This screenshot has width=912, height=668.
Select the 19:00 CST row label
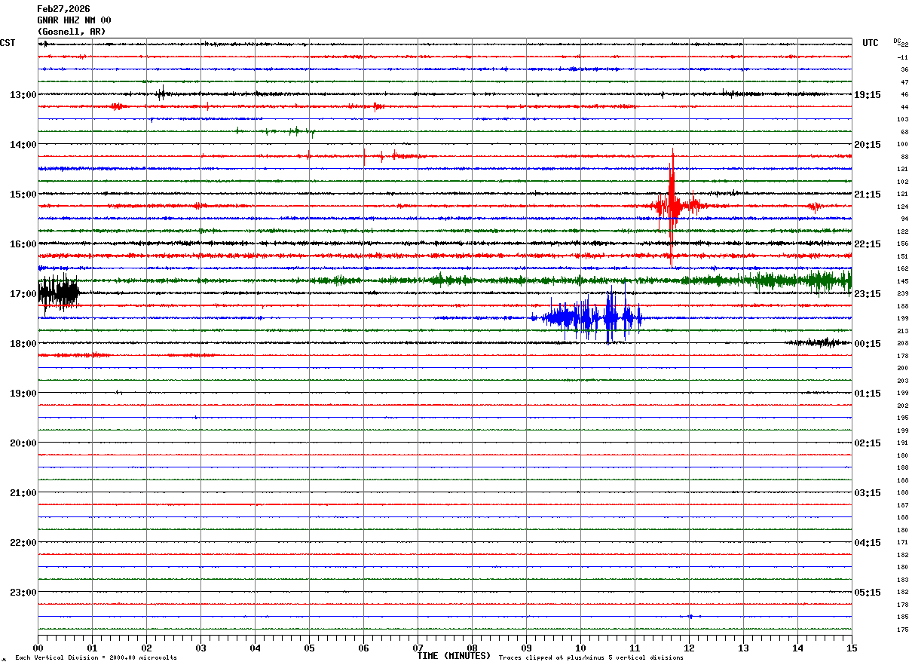[x=23, y=394]
